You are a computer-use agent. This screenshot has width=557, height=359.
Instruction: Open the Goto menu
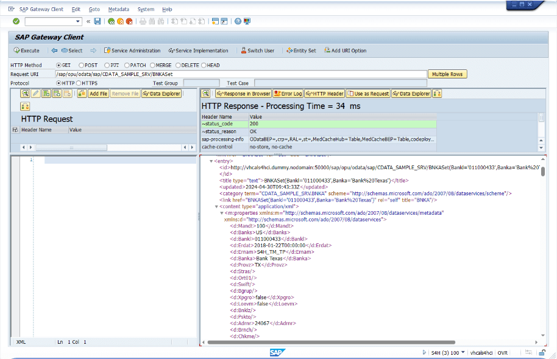94,9
